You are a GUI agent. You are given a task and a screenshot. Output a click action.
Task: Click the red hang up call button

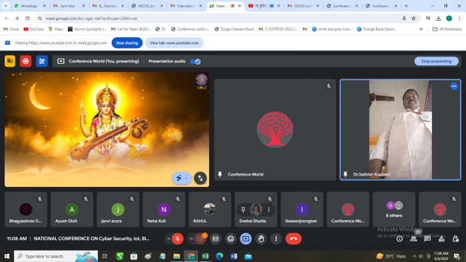click(294, 239)
